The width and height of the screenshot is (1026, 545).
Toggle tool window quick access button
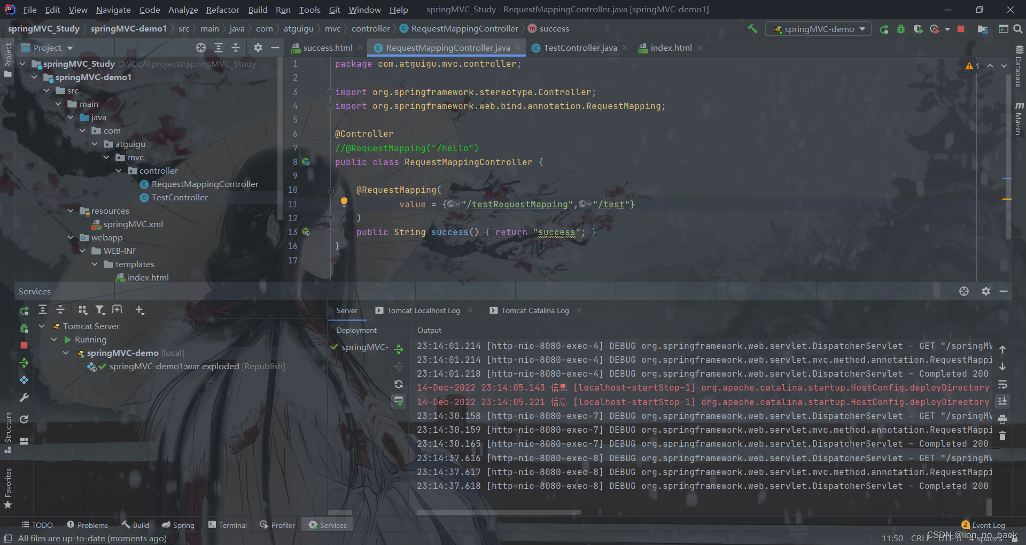click(x=8, y=538)
